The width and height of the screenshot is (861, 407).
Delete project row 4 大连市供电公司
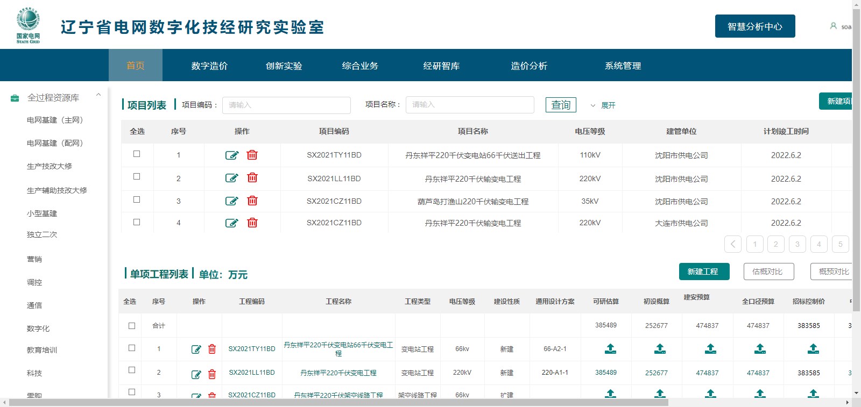(x=252, y=223)
